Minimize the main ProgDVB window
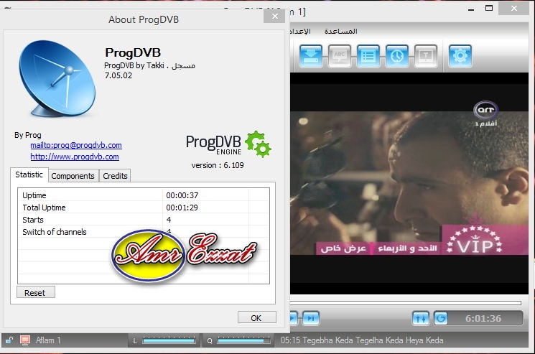Screen dimensions: 535x354 pos(471,9)
